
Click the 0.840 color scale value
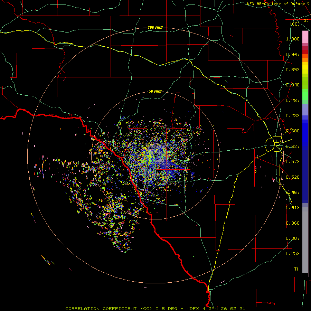tap(293, 85)
